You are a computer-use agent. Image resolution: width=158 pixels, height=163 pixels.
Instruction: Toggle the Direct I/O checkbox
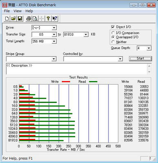[113, 27]
